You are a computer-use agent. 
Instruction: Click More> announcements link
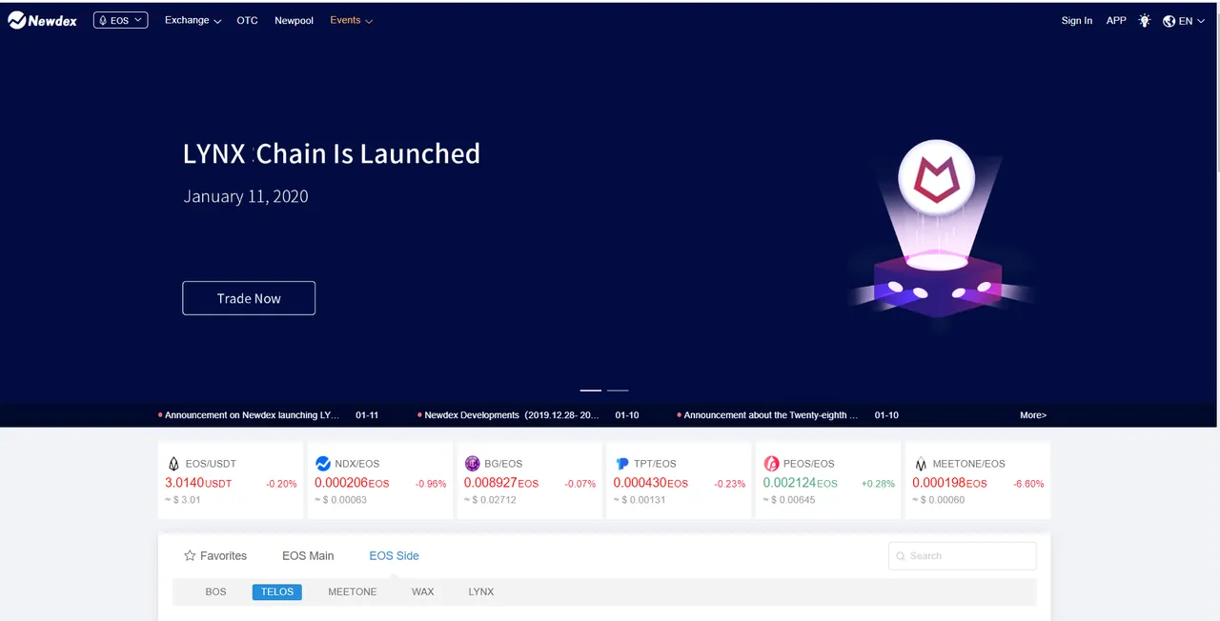point(1033,415)
